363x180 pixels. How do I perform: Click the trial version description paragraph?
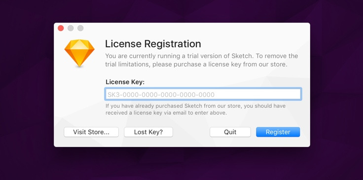click(x=201, y=60)
